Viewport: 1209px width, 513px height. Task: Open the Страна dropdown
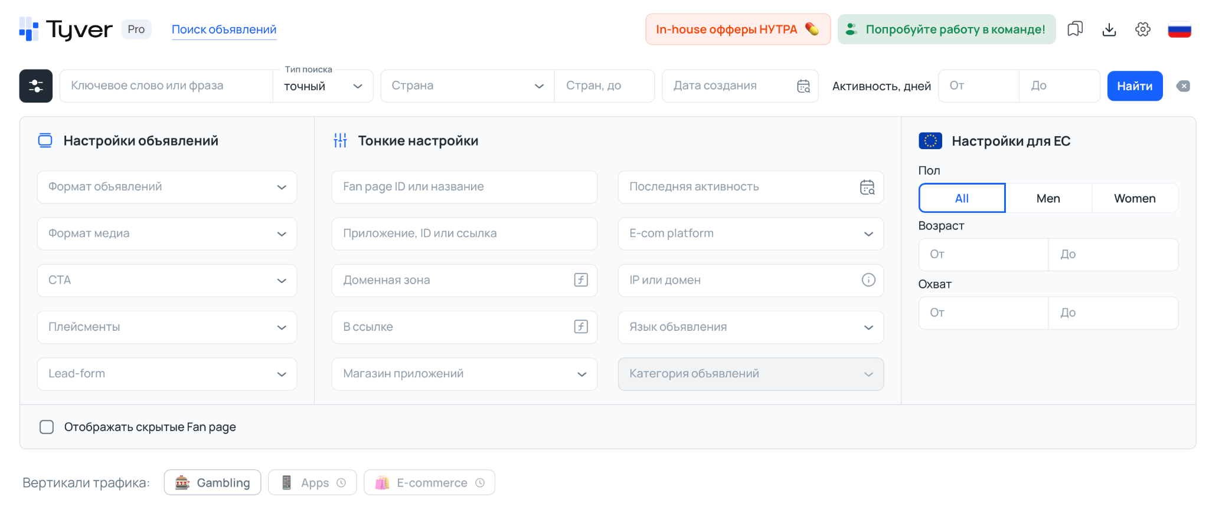[x=467, y=86]
